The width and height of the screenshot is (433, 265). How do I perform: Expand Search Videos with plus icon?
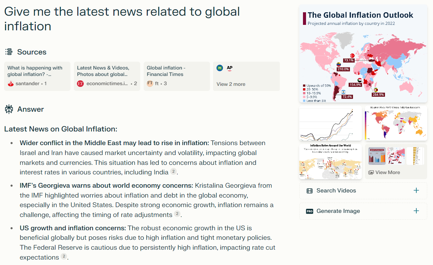(416, 190)
